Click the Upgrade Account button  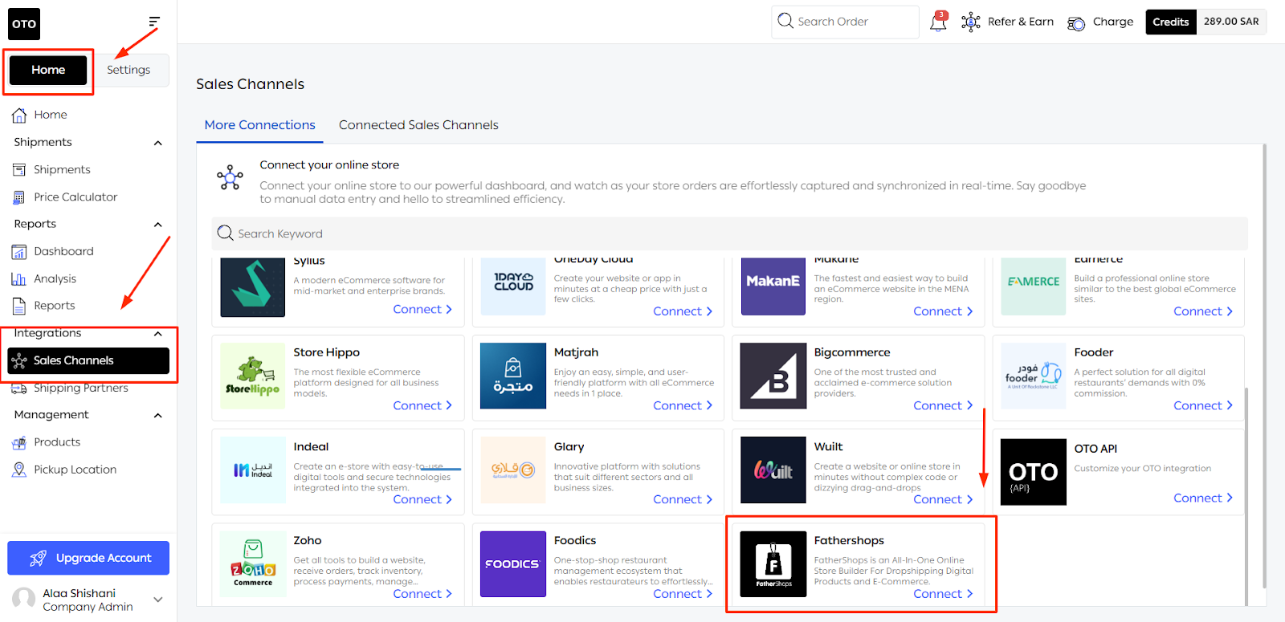click(x=88, y=558)
